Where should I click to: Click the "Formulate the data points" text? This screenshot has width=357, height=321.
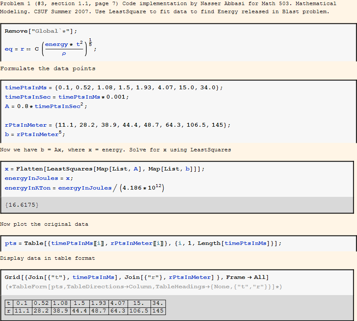pyautogui.click(x=48, y=68)
